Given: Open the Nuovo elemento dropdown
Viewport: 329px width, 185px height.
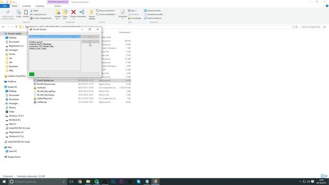Looking at the screenshot, I should pyautogui.click(x=106, y=11).
